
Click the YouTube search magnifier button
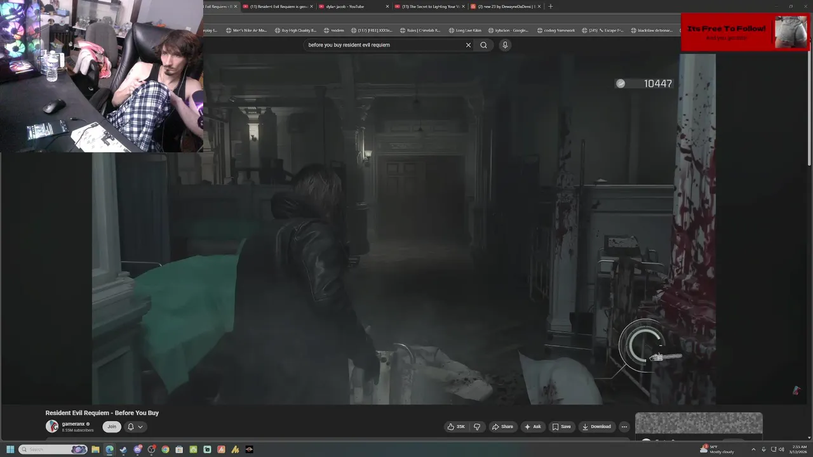click(x=483, y=45)
